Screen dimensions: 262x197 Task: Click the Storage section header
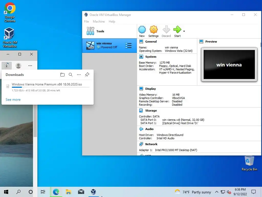pyautogui.click(x=151, y=111)
